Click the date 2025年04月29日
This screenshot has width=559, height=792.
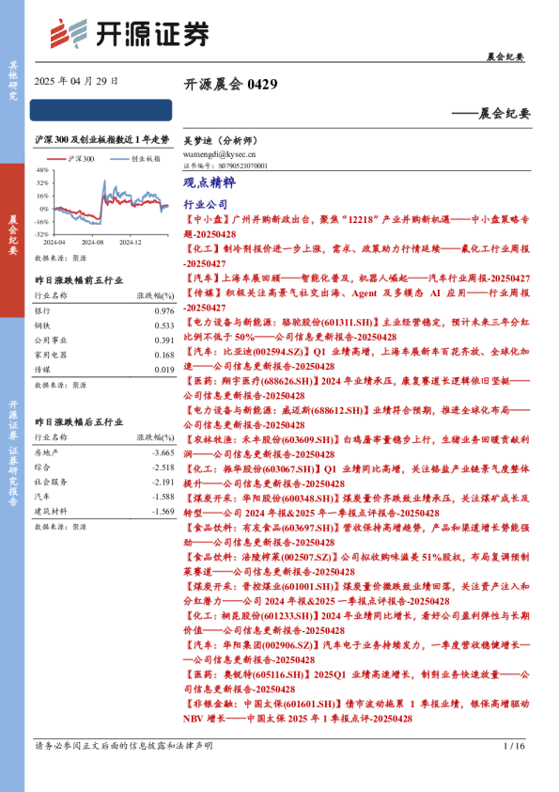[76, 81]
